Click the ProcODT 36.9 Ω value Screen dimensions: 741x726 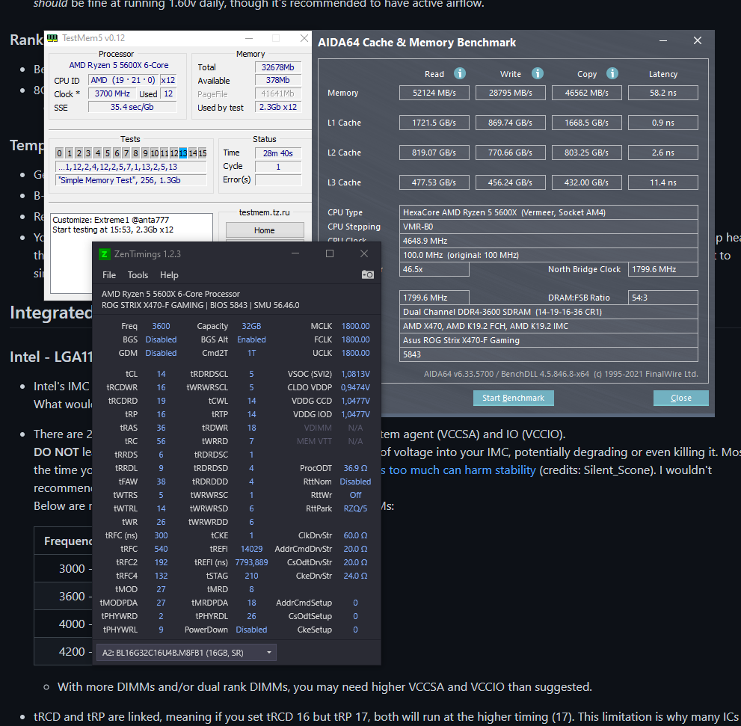tap(355, 468)
